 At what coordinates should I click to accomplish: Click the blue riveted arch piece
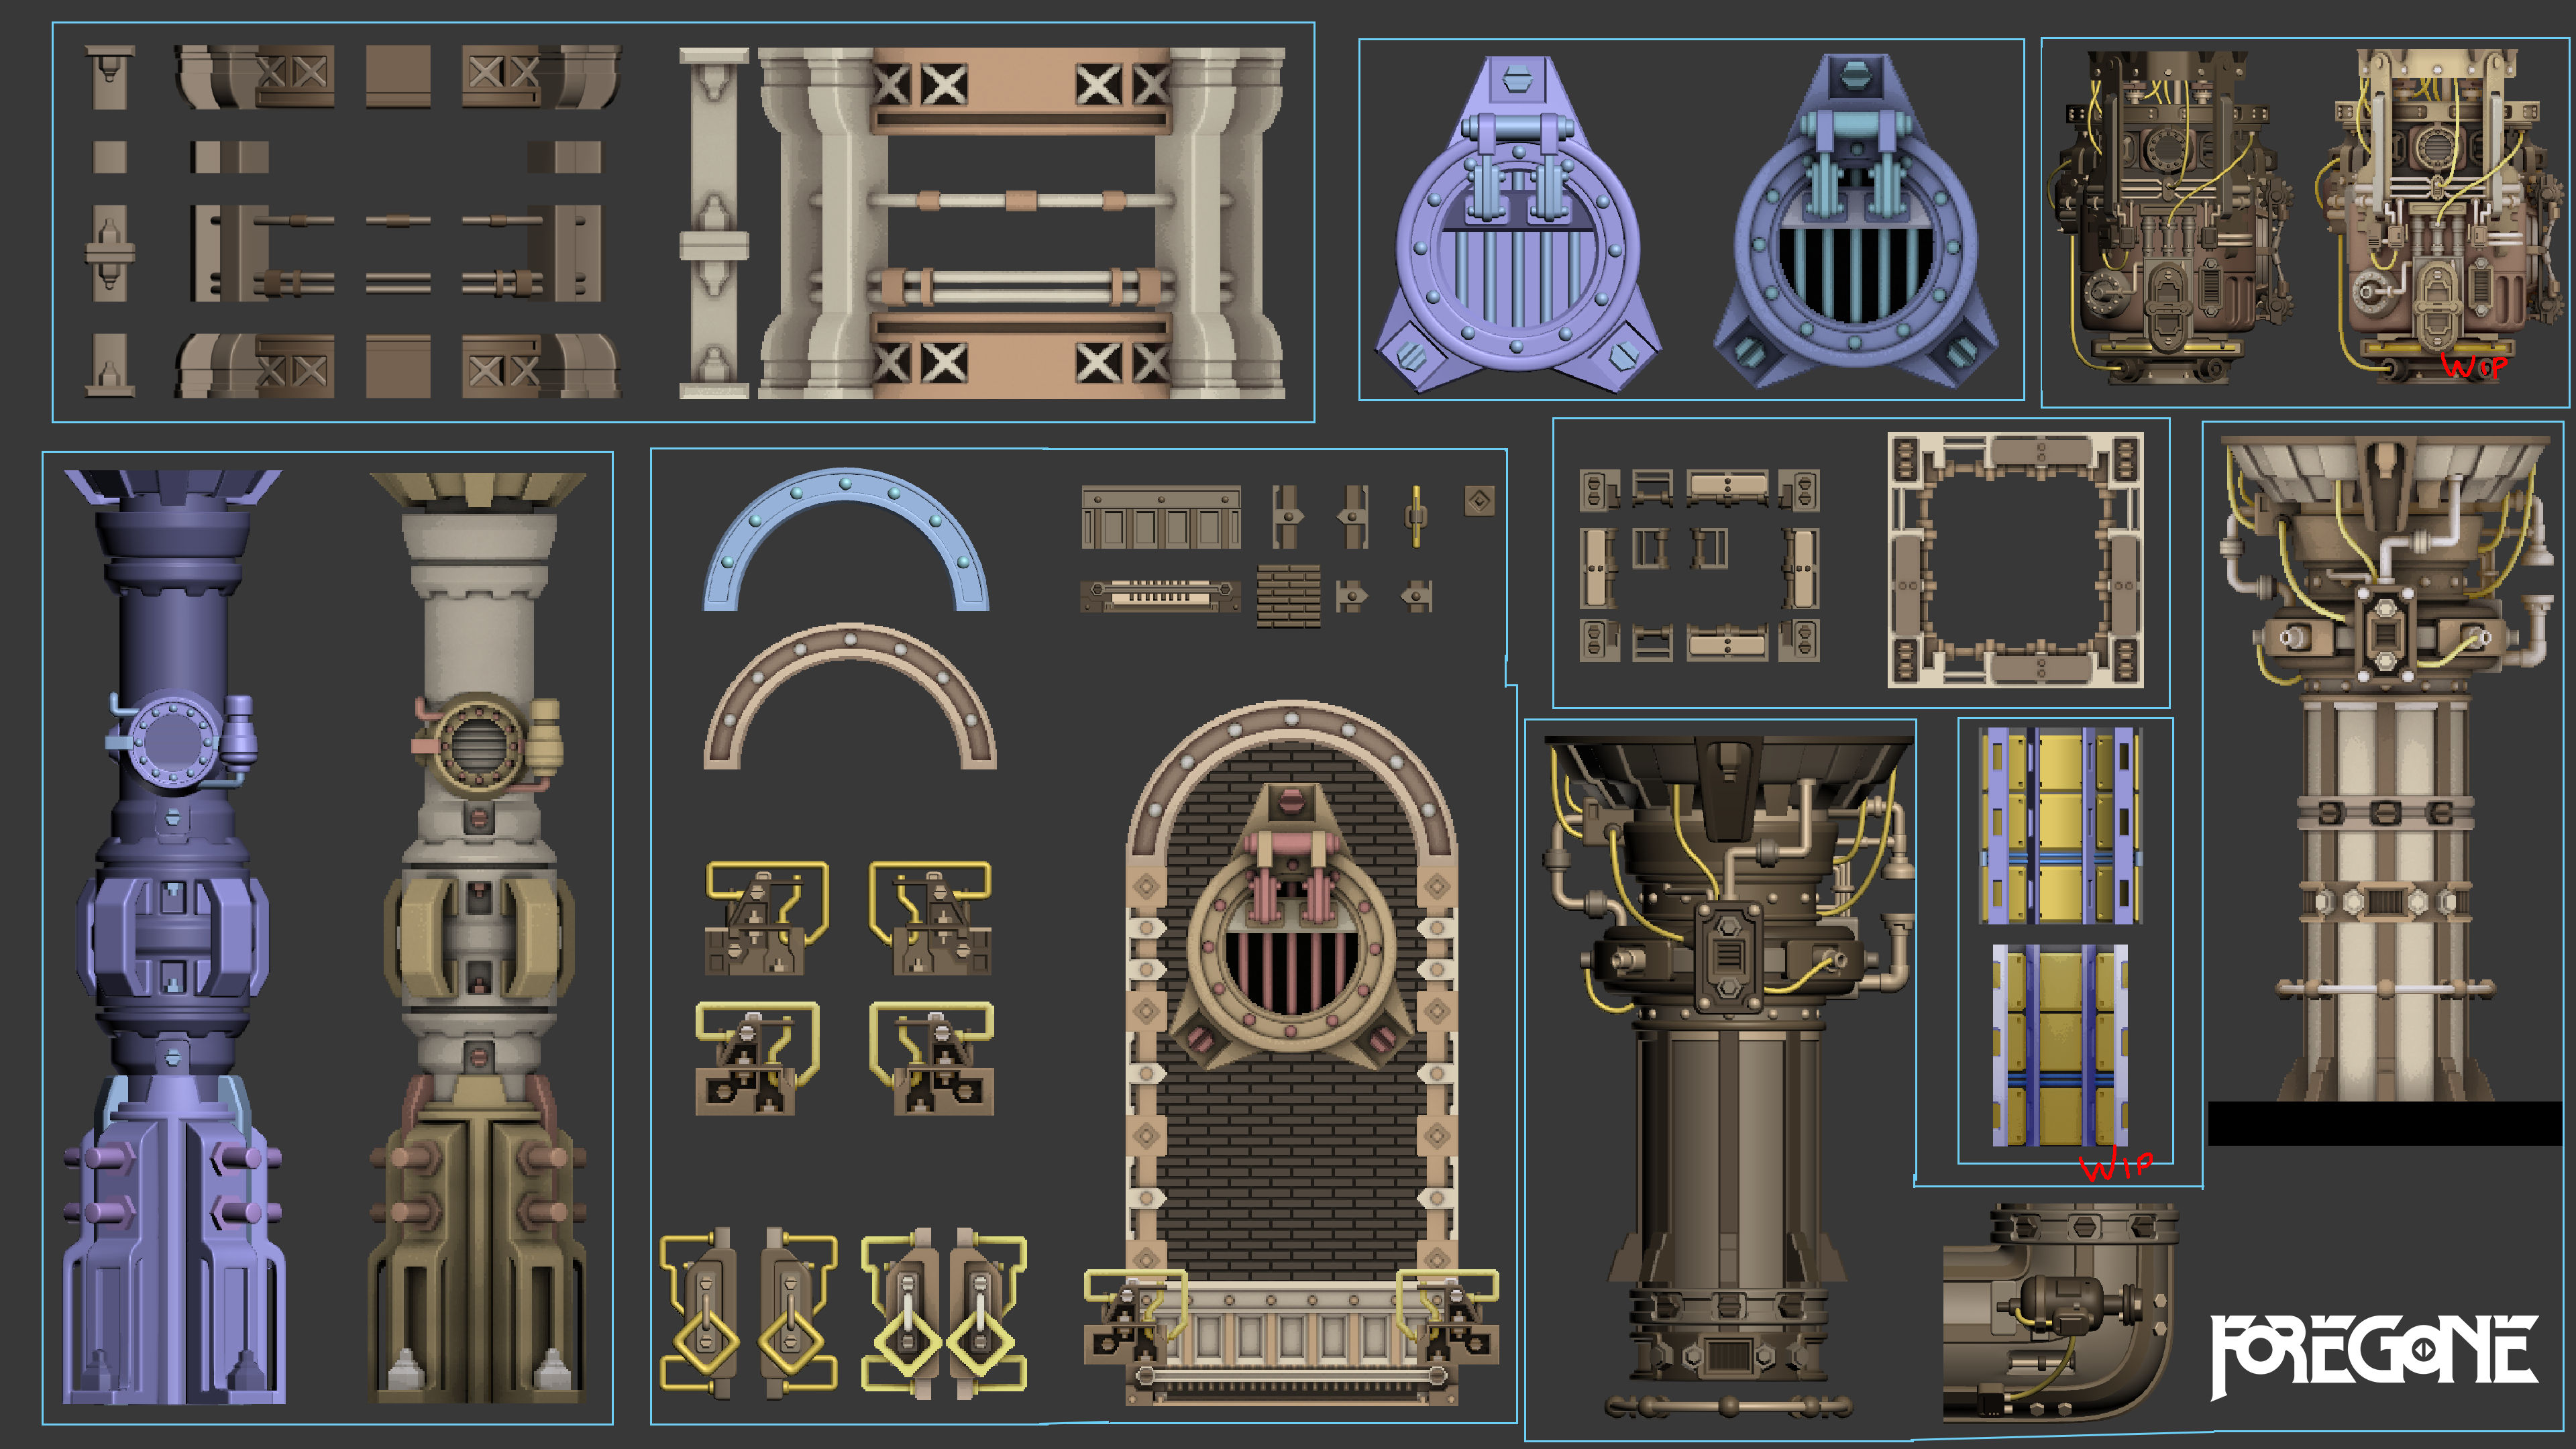coord(846,539)
